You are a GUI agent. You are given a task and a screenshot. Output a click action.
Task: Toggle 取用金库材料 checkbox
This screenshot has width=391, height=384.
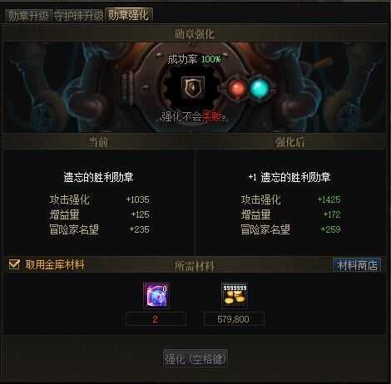(14, 264)
